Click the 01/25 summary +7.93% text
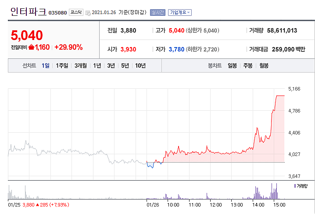The height and width of the screenshot is (214, 315). pyautogui.click(x=59, y=205)
